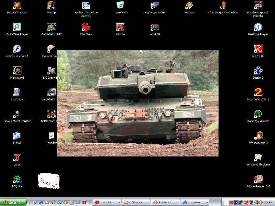Click the QuickTime Player desktop icon
Viewport: 275px width, 206px height.
pos(16,27)
